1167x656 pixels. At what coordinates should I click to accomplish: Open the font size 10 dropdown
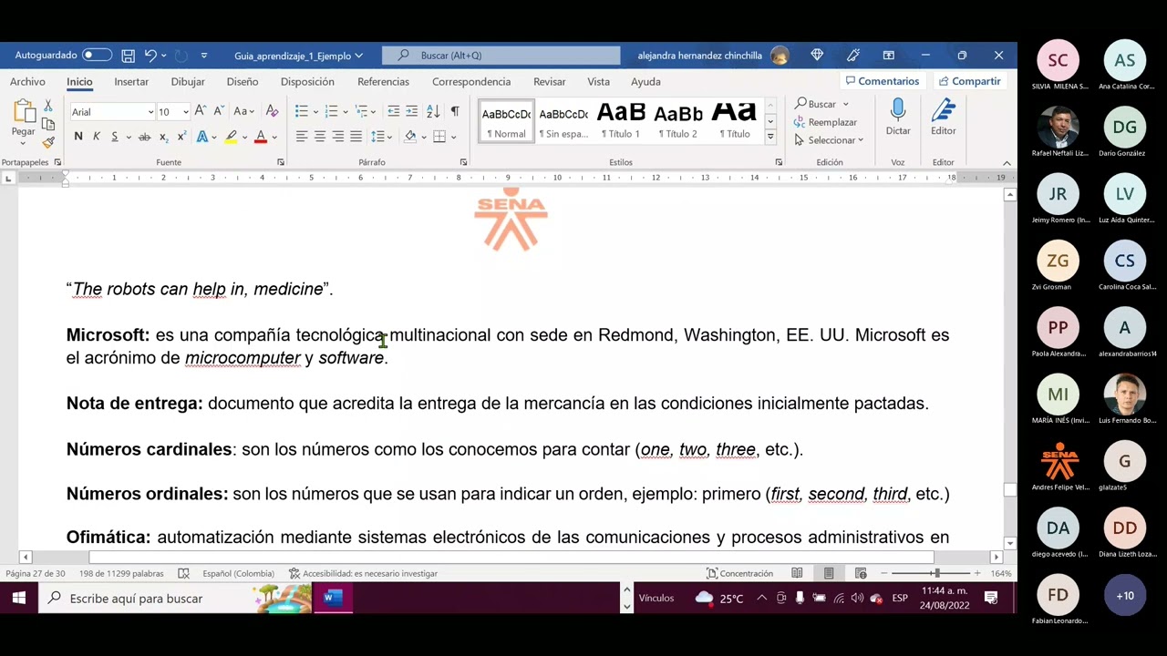coord(185,112)
